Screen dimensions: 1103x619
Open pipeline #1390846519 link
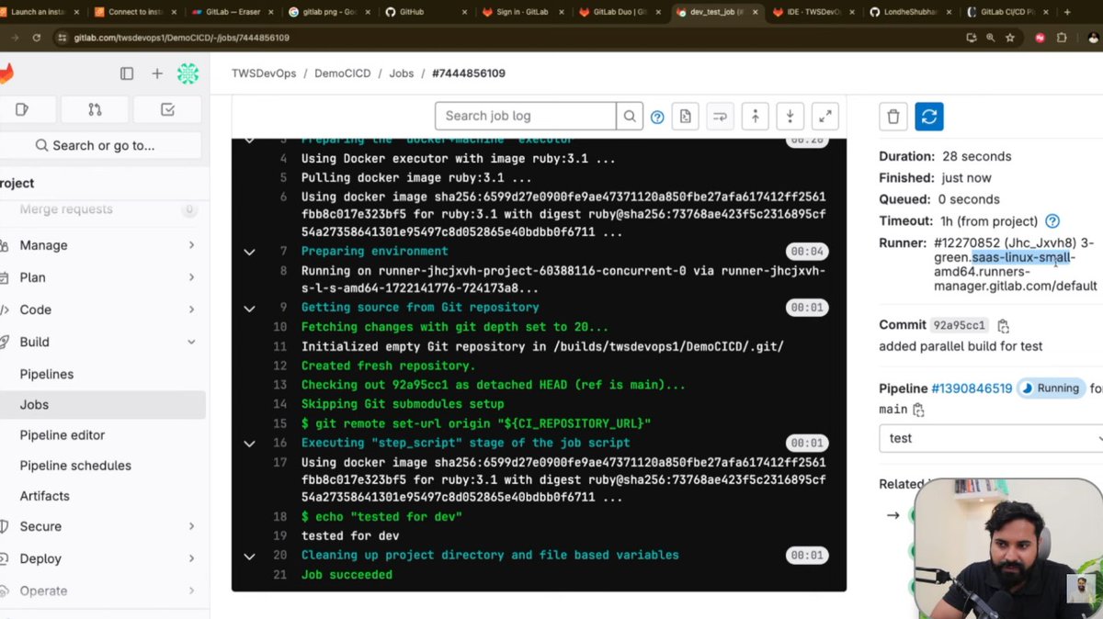click(x=972, y=388)
